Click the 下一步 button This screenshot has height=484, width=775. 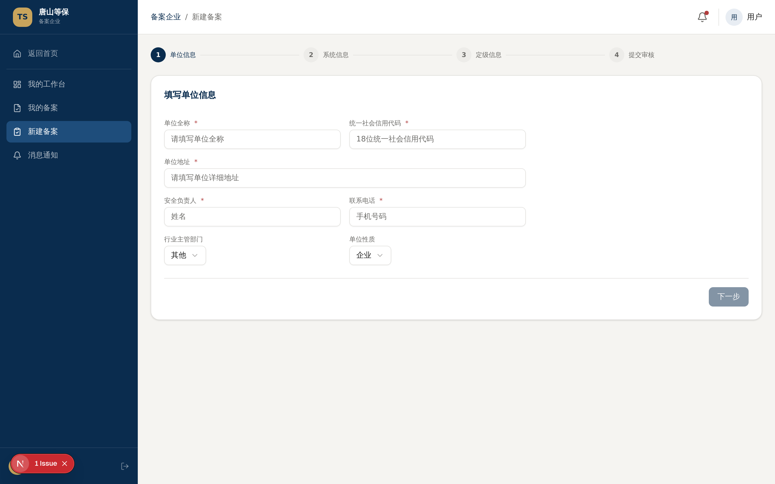(x=728, y=297)
